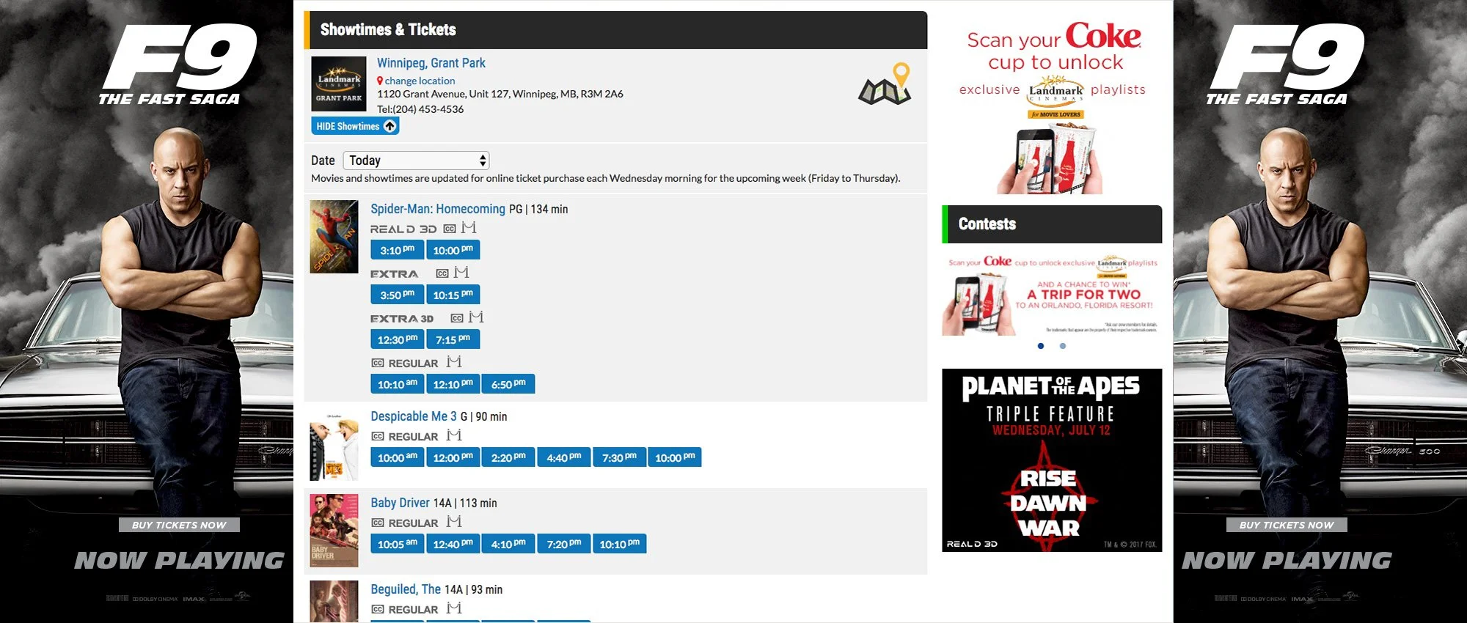Open the Despicable Me 3 title link

pos(414,416)
